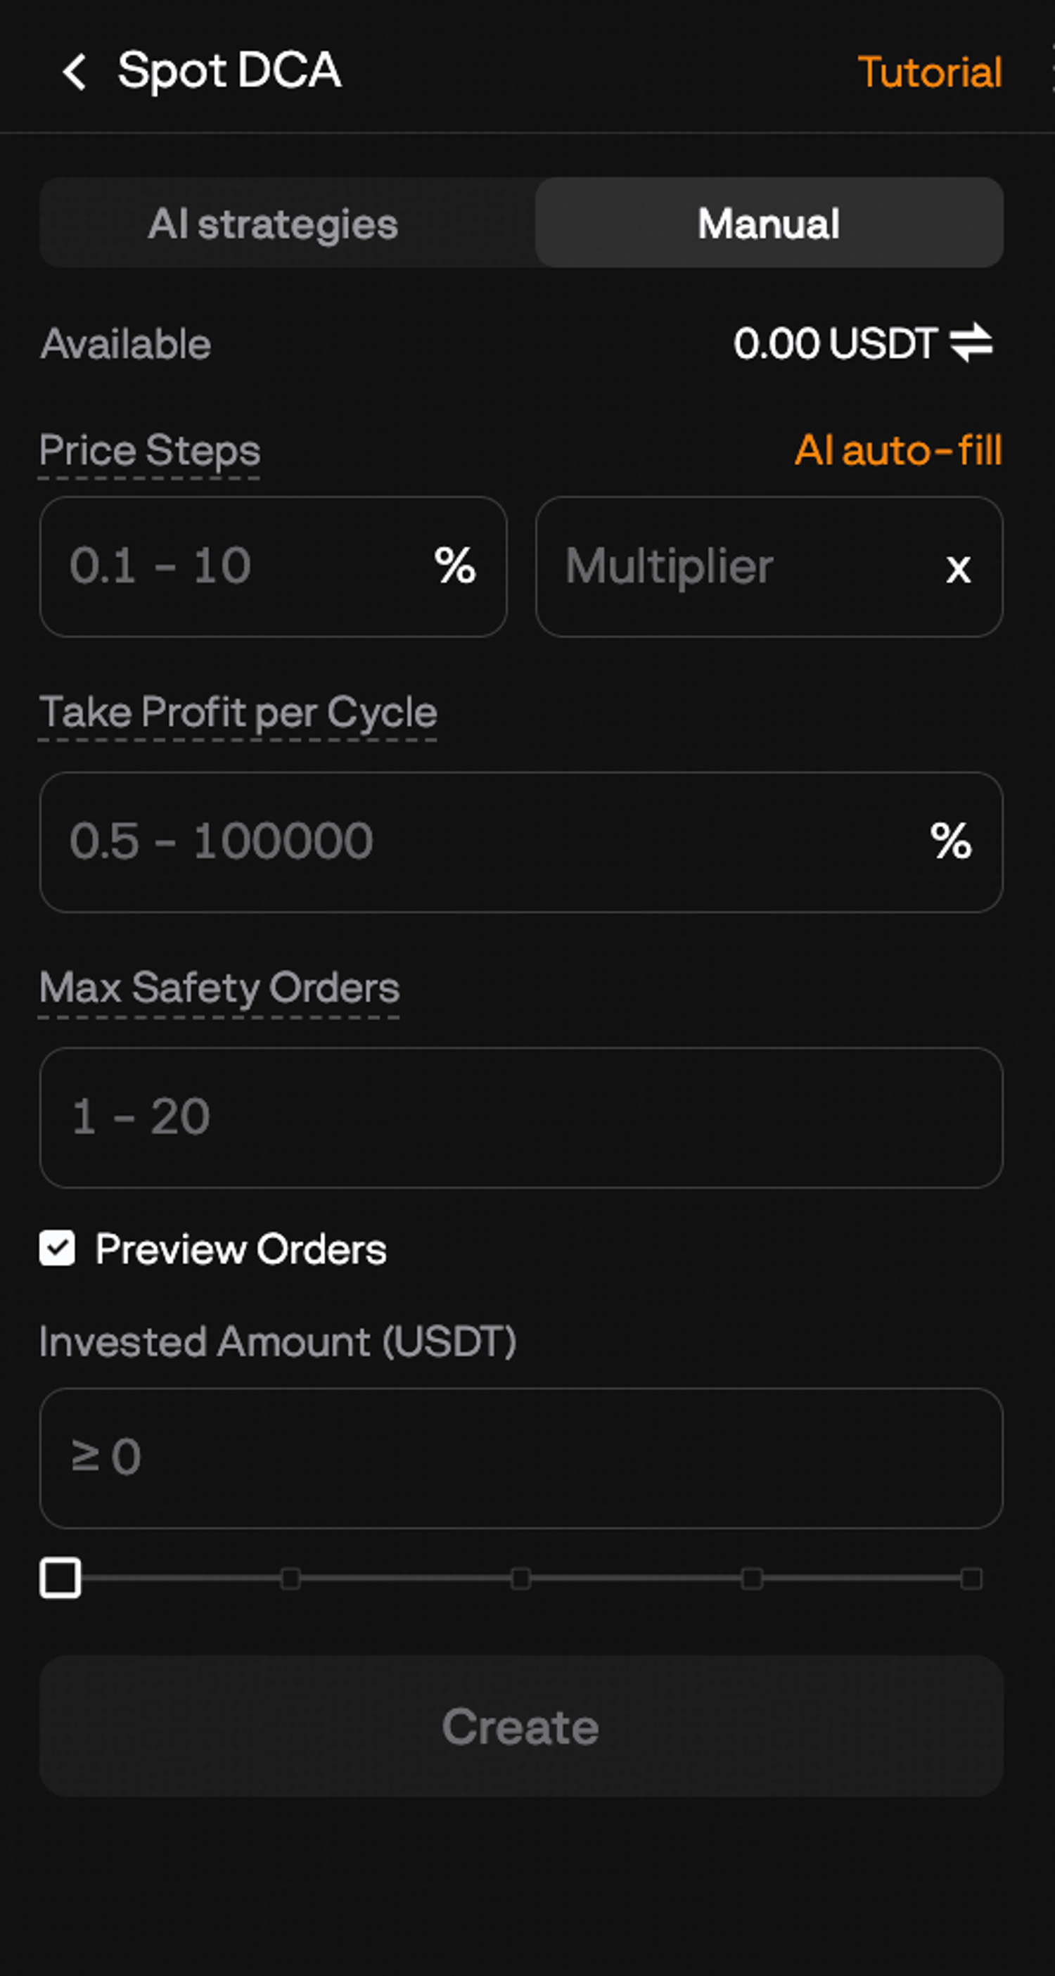This screenshot has width=1055, height=1976.
Task: Click the USDT transfer swap arrows icon
Action: pos(971,342)
